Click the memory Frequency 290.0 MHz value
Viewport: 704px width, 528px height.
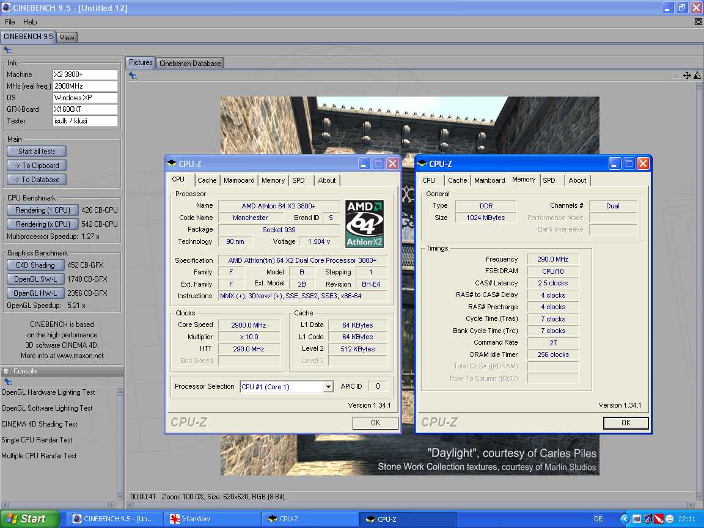tap(552, 259)
